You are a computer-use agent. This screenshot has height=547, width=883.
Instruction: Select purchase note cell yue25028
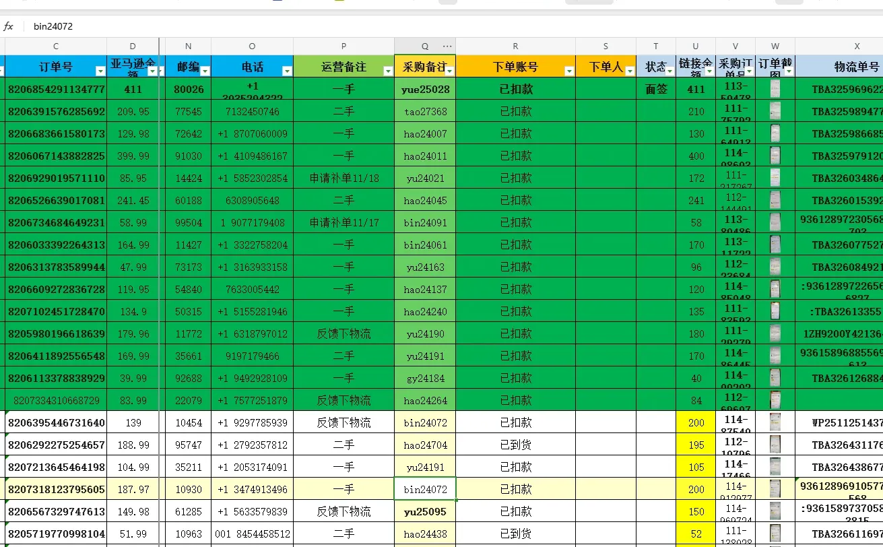pyautogui.click(x=425, y=89)
